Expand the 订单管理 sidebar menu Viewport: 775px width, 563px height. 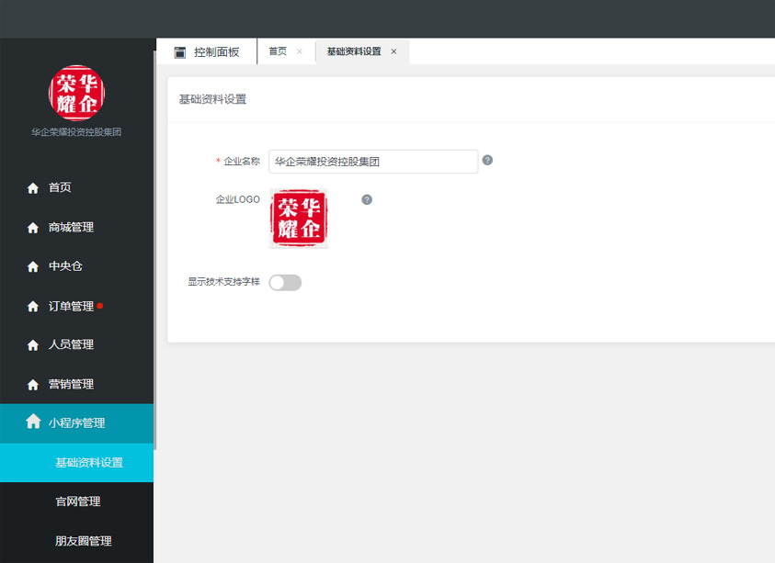coord(71,307)
